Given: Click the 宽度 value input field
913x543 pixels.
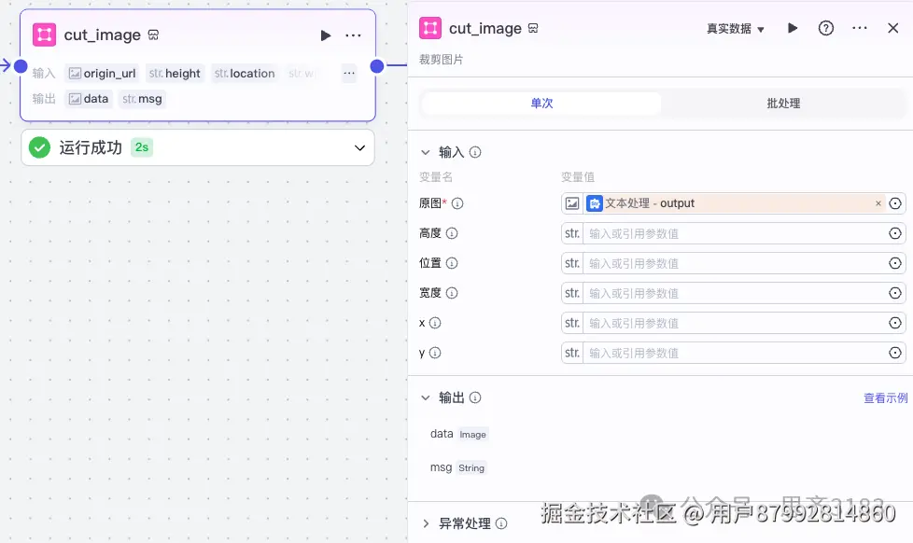Looking at the screenshot, I should [734, 293].
